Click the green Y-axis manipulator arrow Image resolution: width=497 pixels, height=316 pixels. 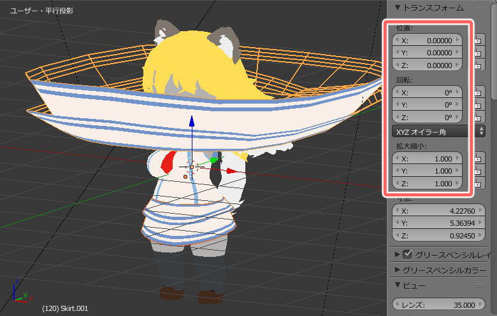pyautogui.click(x=213, y=160)
